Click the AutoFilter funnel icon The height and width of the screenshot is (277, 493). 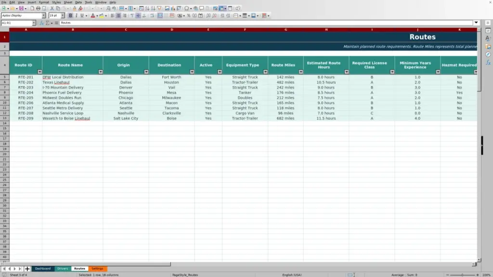(159, 9)
